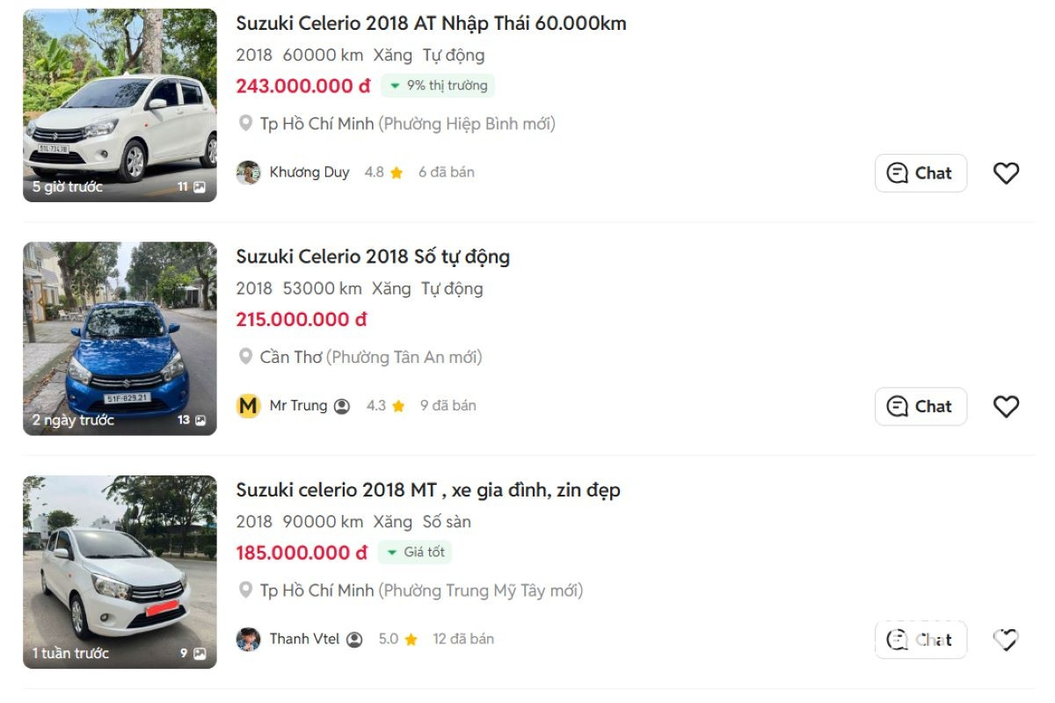Click the location pin beside Cần Thơ
The height and width of the screenshot is (703, 1055).
coord(246,357)
